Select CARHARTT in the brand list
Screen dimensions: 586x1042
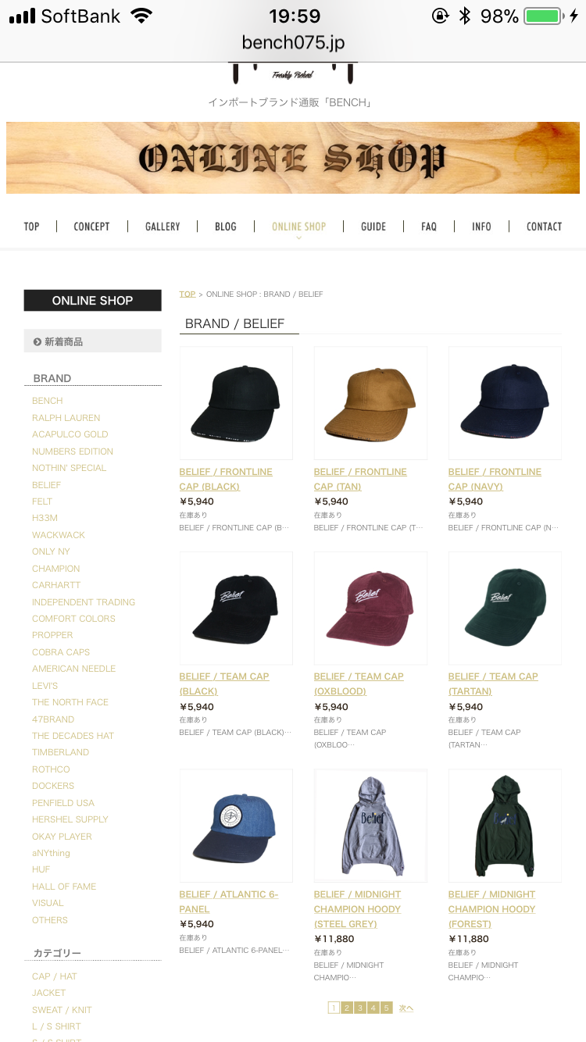[x=56, y=585]
